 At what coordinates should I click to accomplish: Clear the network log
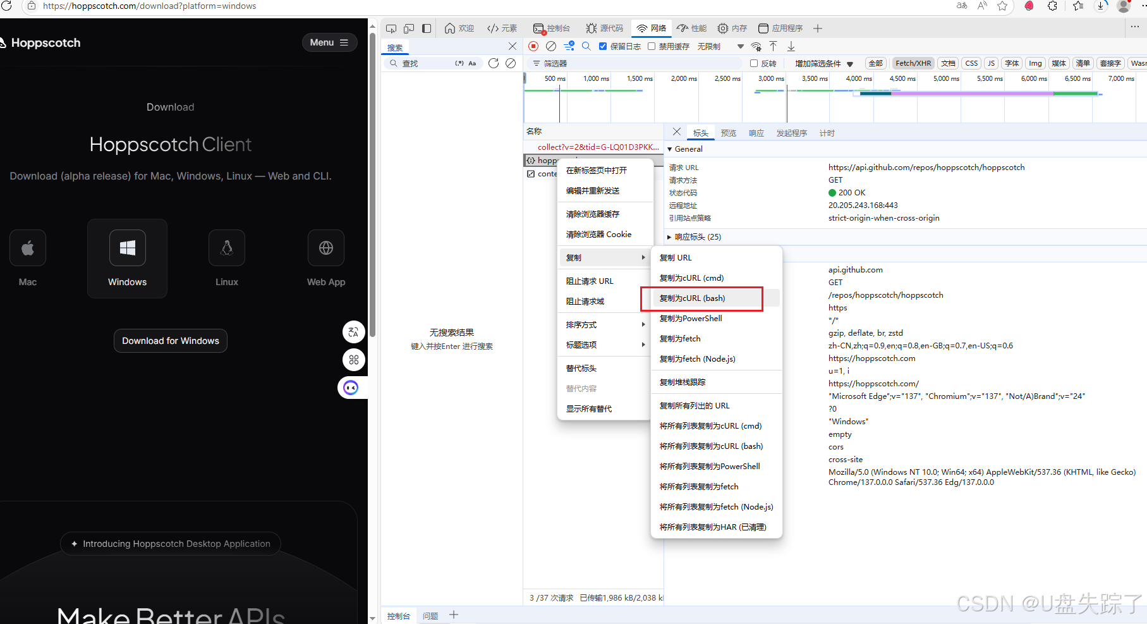coord(551,46)
